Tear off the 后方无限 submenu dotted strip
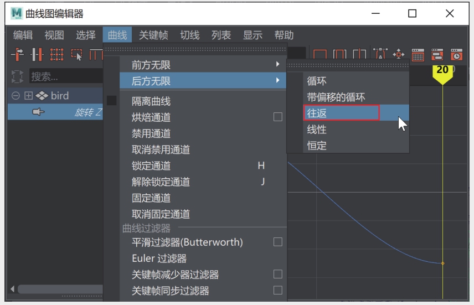Image resolution: width=474 pixels, height=305 pixels. pos(348,65)
